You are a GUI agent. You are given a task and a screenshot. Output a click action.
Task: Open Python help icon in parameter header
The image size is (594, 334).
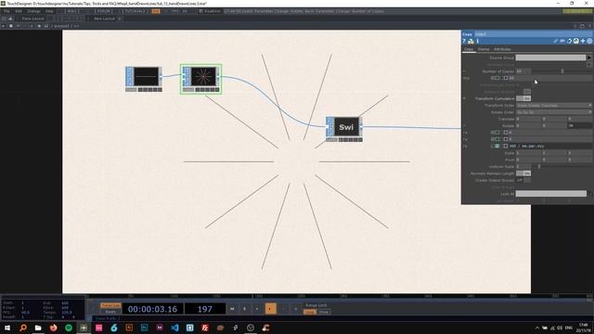coord(471,41)
